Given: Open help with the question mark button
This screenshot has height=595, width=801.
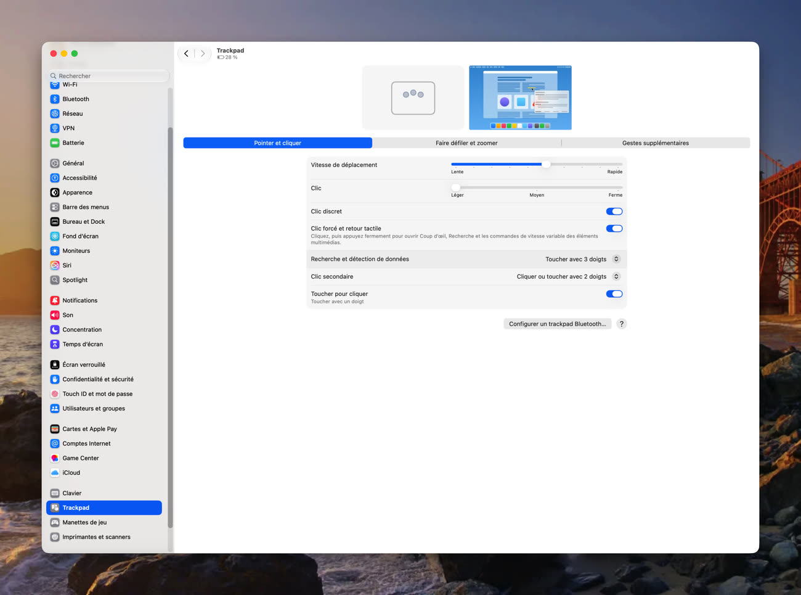Looking at the screenshot, I should (x=622, y=324).
